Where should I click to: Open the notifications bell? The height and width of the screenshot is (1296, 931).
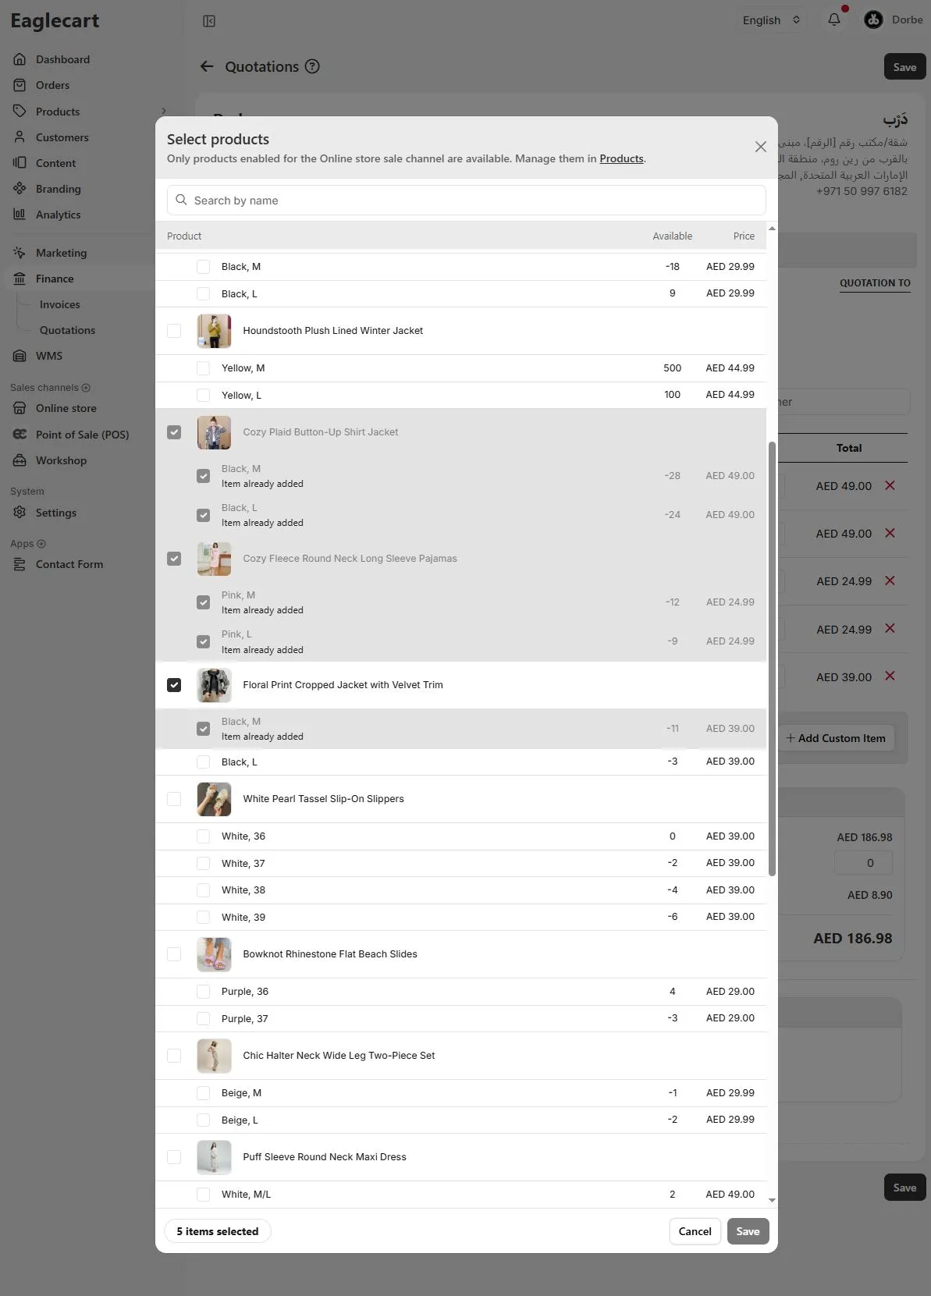click(x=834, y=20)
